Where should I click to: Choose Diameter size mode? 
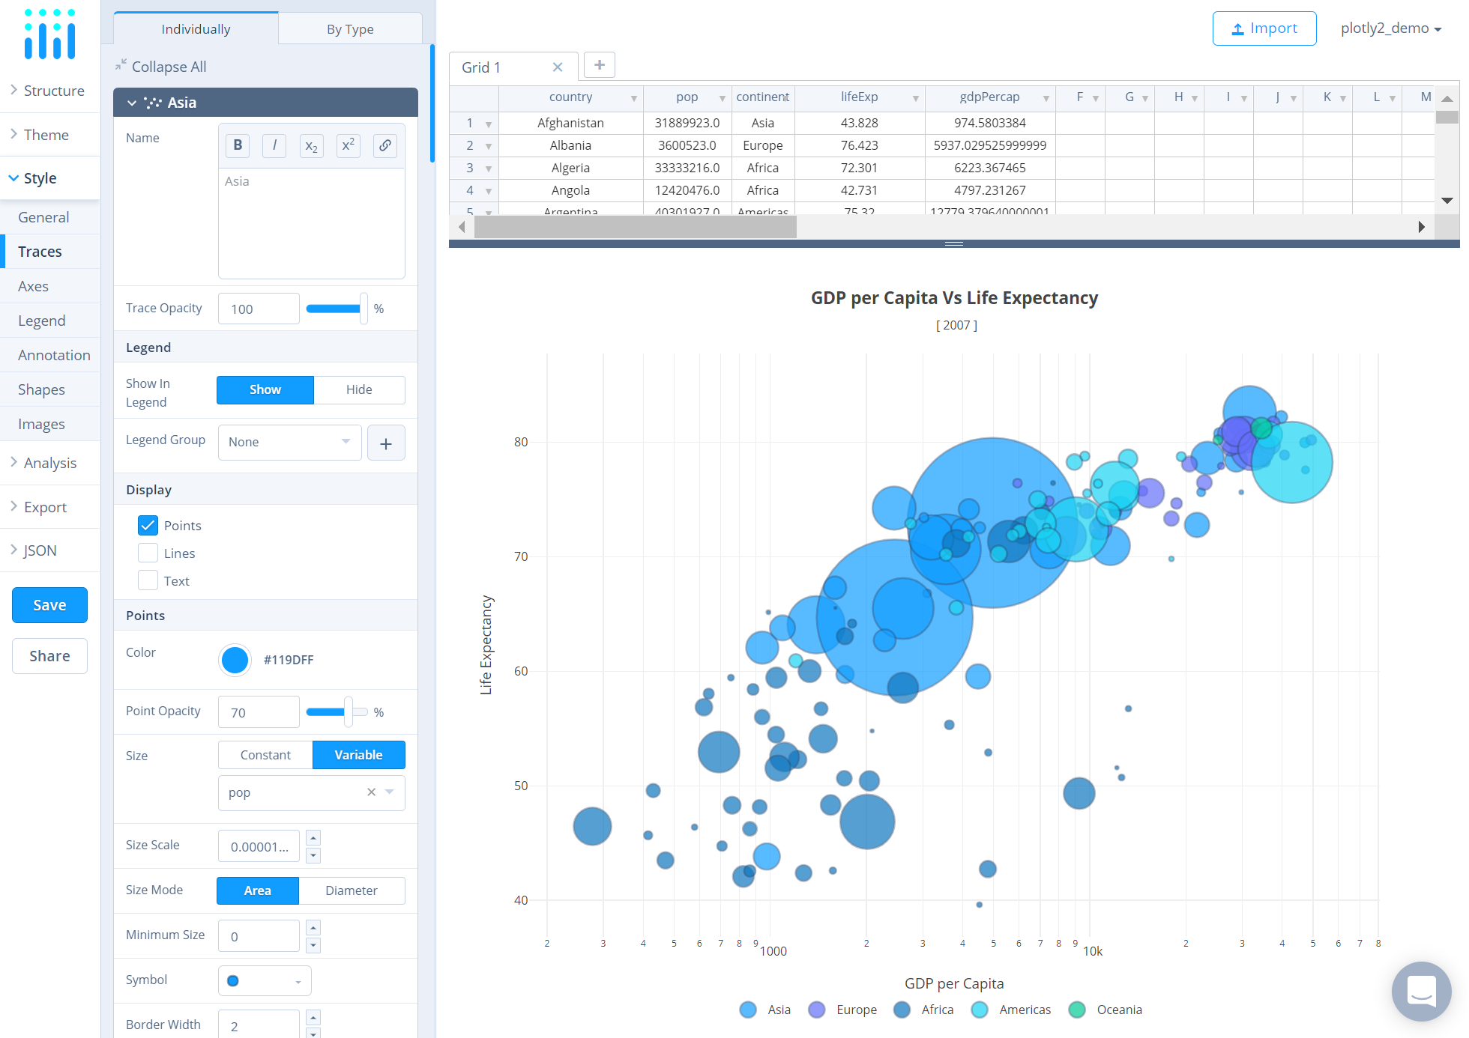tap(352, 890)
